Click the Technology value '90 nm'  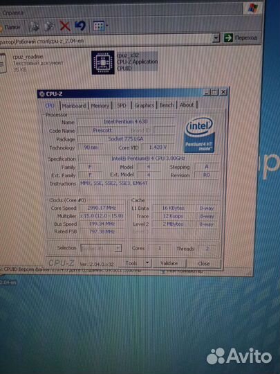pos(91,148)
